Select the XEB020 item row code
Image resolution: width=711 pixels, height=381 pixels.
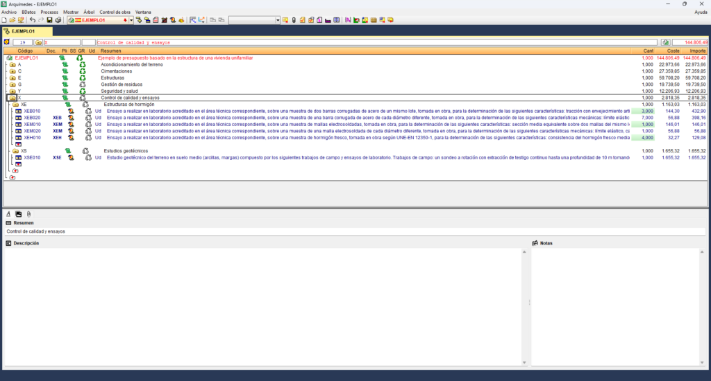pyautogui.click(x=32, y=118)
